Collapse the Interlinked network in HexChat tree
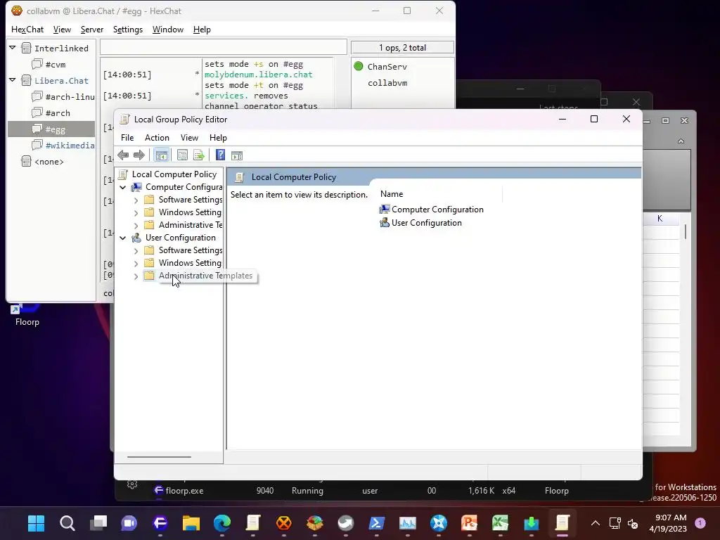 [x=13, y=48]
